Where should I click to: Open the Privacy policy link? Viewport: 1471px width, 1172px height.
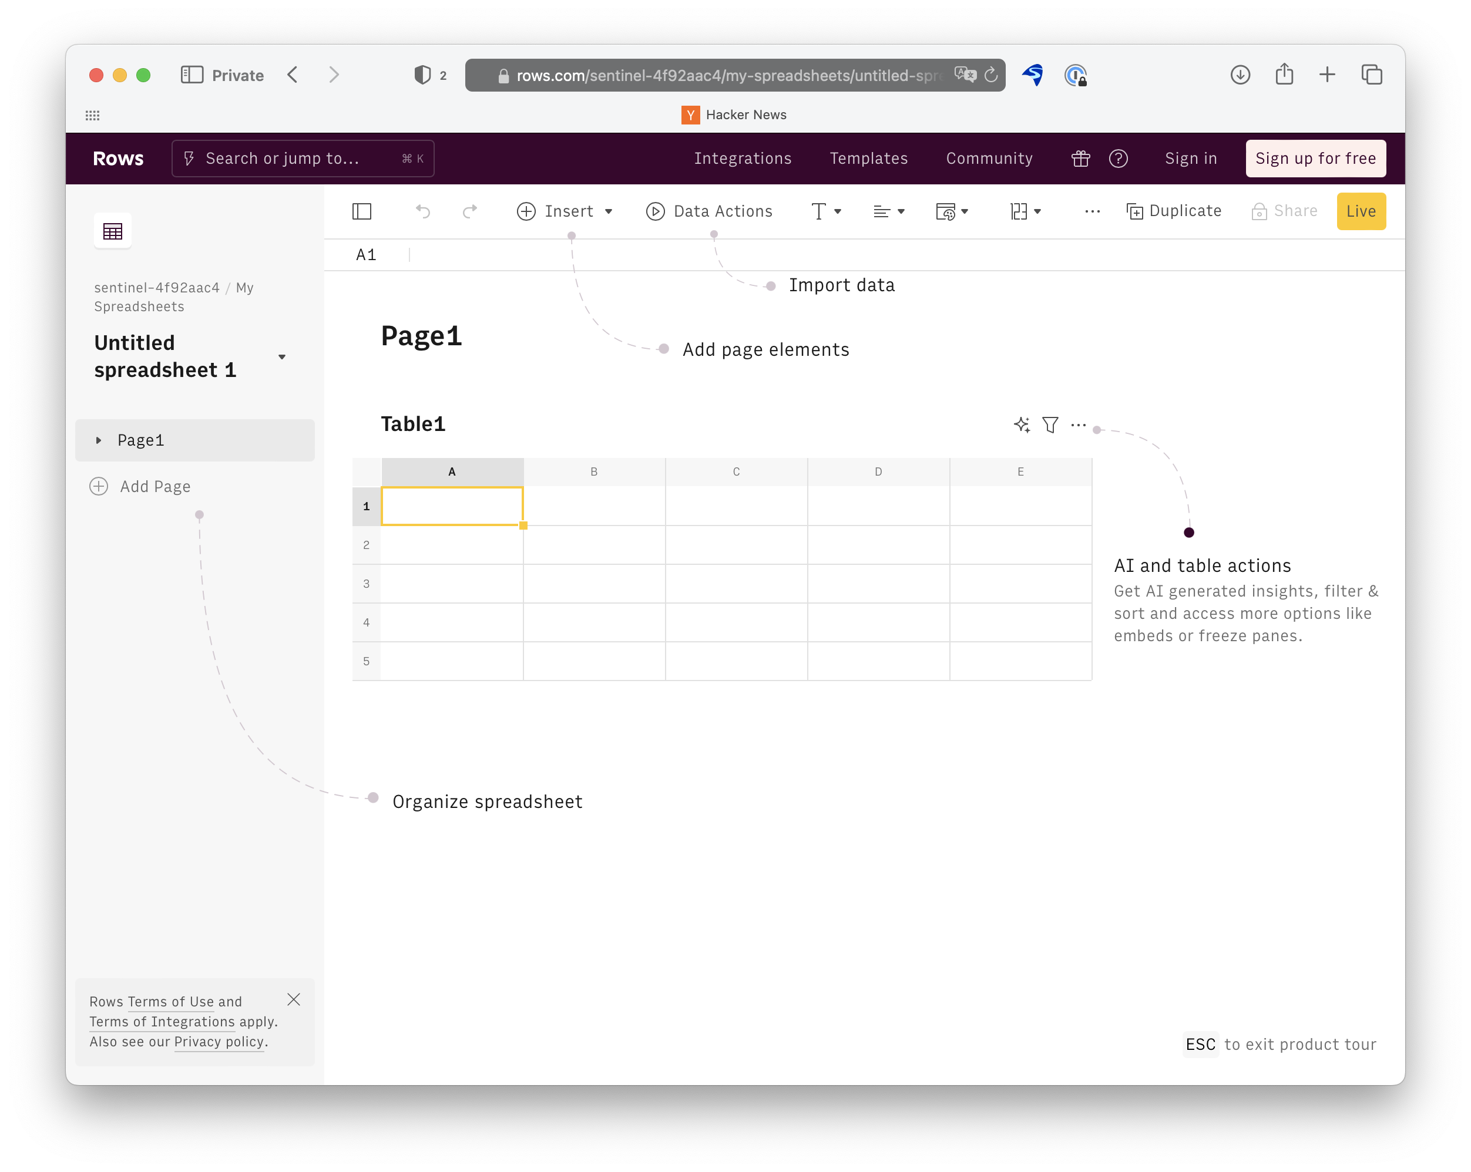tap(219, 1041)
